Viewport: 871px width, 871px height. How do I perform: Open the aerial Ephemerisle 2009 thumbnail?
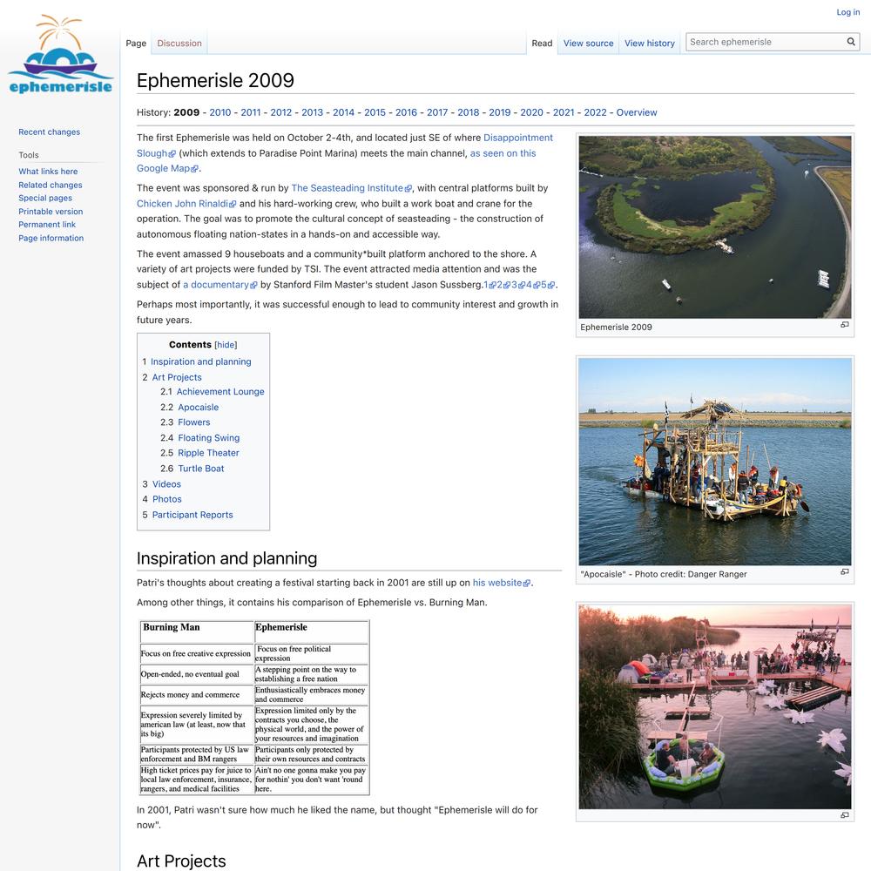[715, 227]
